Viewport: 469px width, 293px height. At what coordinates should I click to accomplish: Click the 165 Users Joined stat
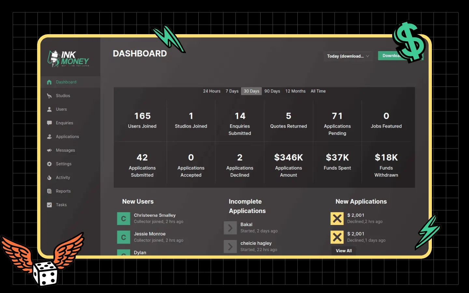coord(142,120)
